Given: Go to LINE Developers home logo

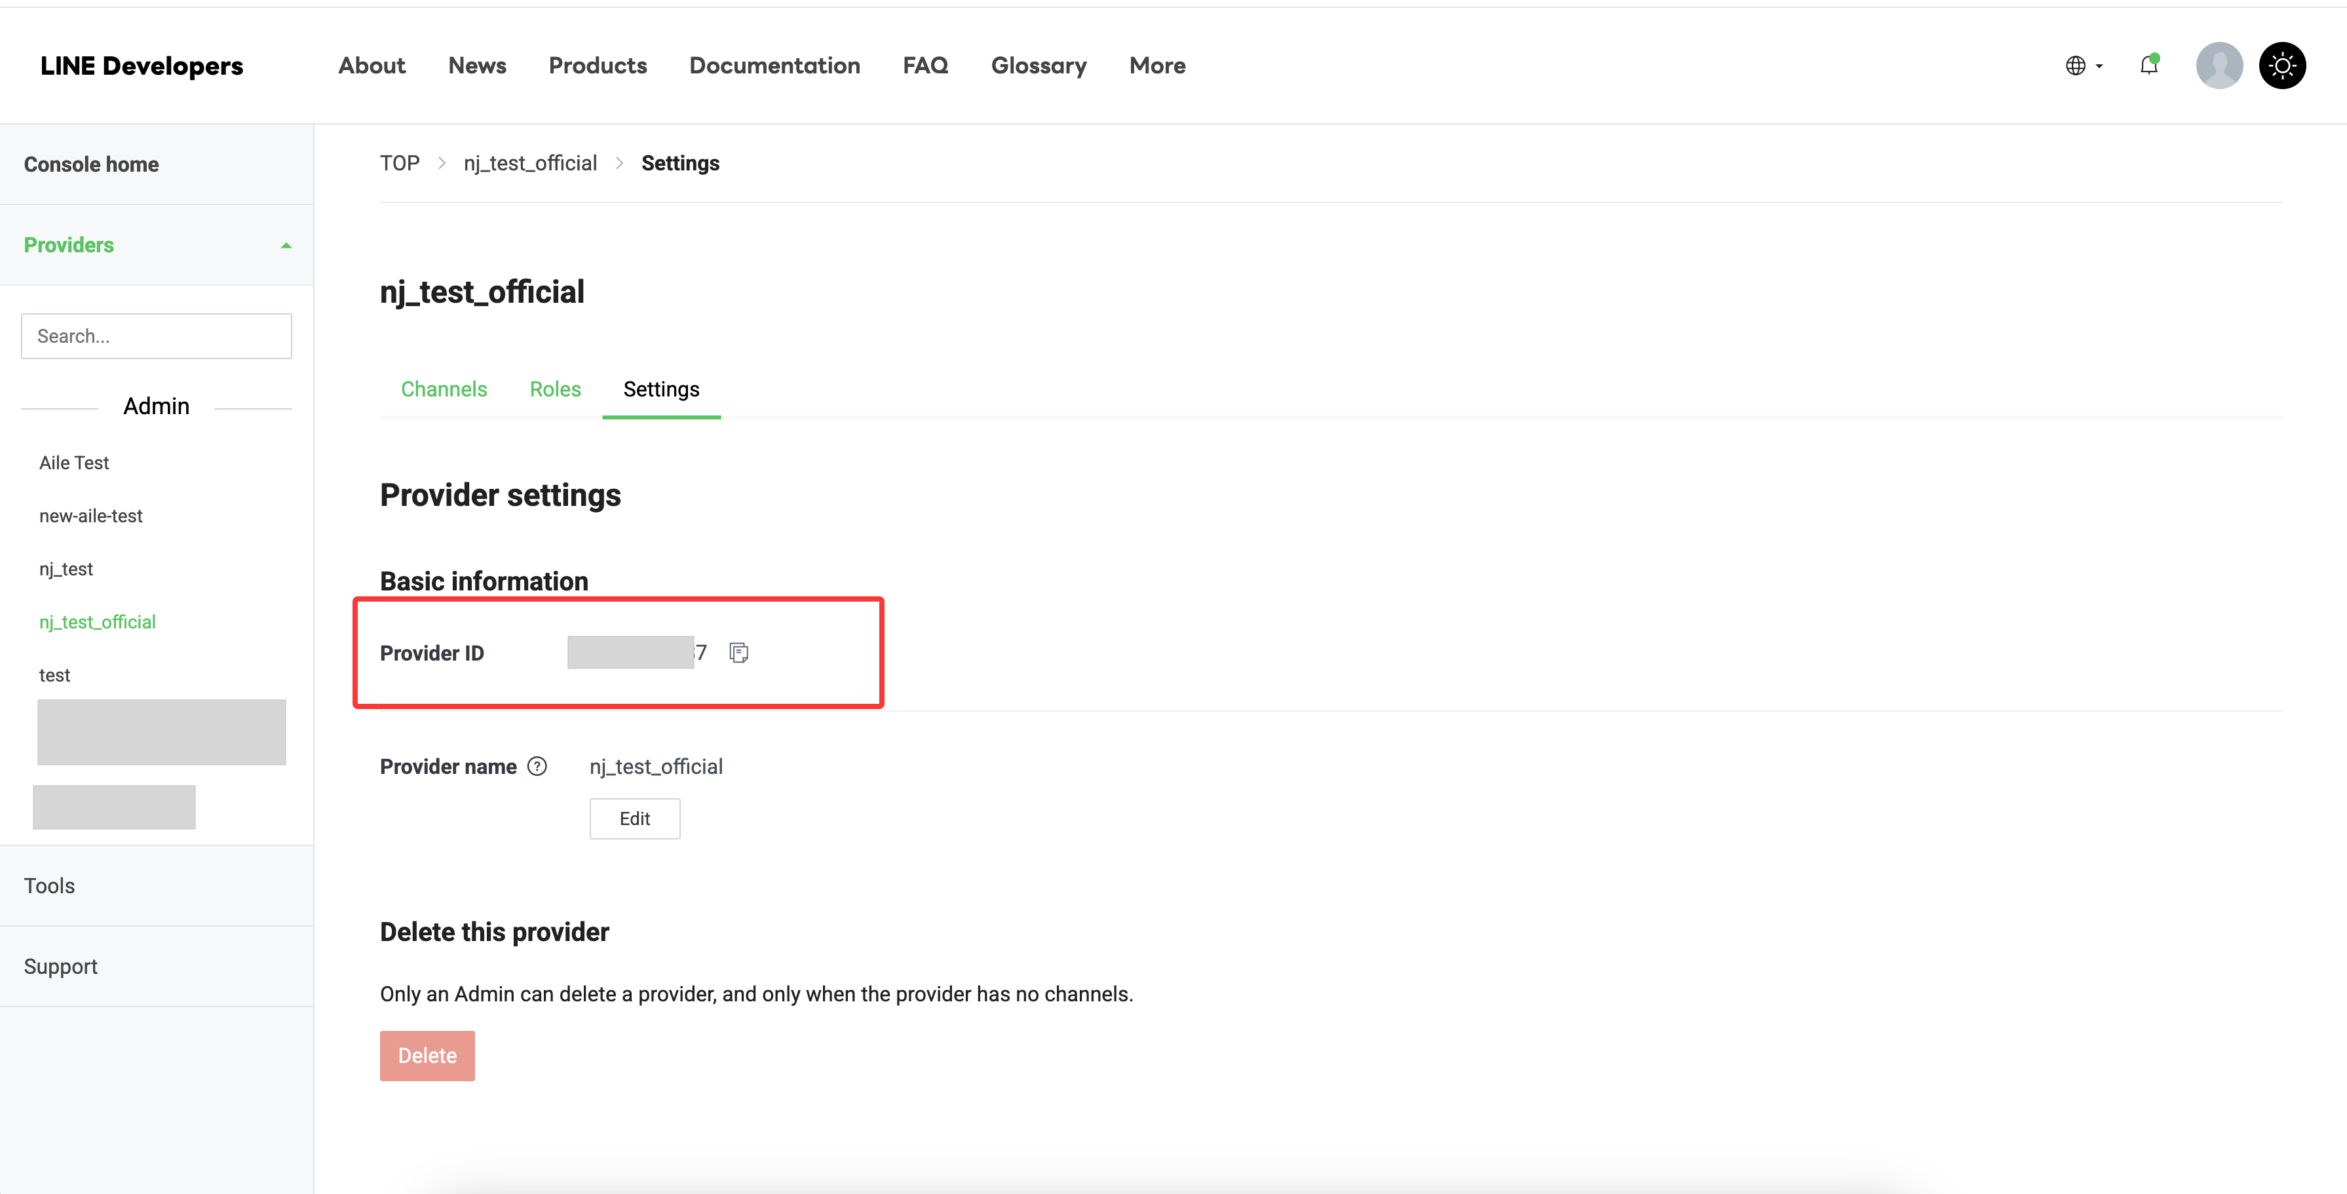Looking at the screenshot, I should pyautogui.click(x=142, y=66).
